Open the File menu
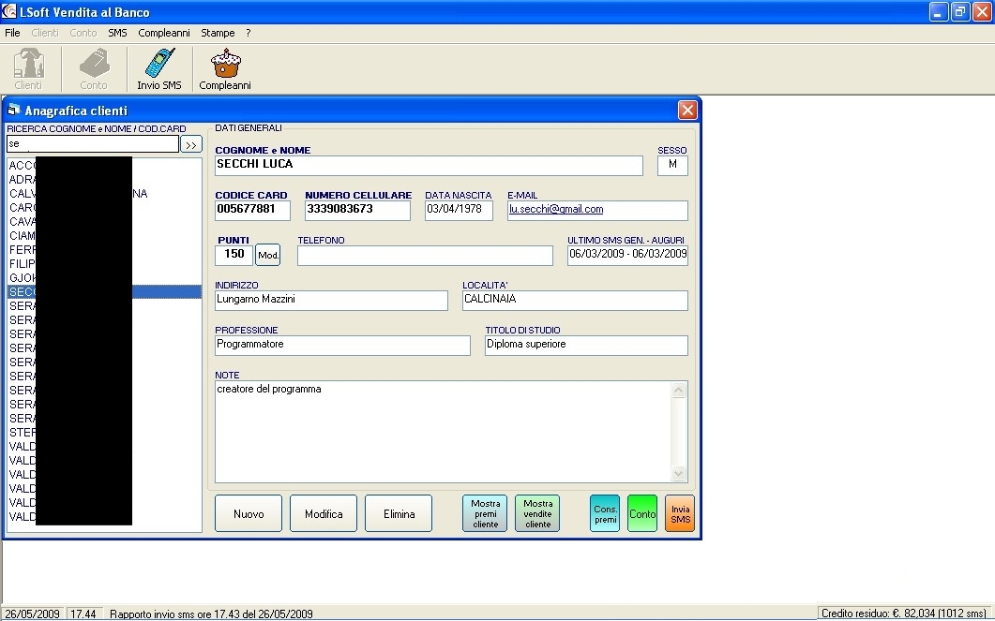Screen dimensions: 995x621 click(13, 33)
